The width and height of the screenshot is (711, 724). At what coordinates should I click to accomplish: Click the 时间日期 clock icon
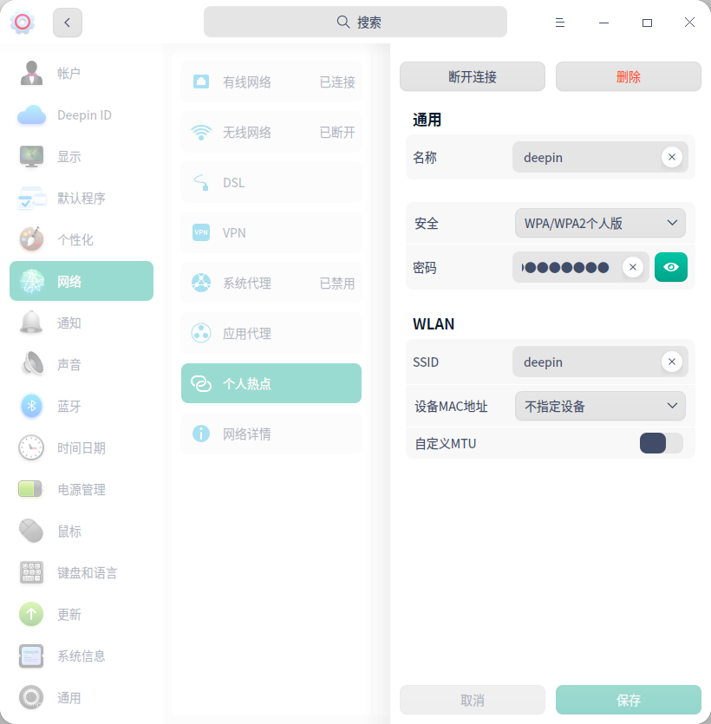point(31,447)
